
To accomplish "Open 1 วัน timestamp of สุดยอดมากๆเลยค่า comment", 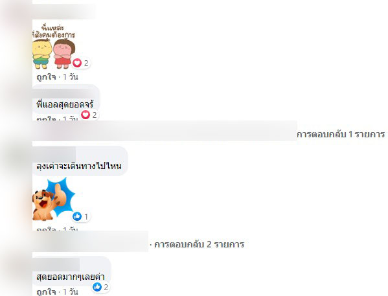I will (x=70, y=292).
